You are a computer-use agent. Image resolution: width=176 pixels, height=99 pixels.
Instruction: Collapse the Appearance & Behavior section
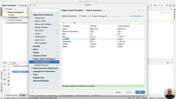coord(32,15)
